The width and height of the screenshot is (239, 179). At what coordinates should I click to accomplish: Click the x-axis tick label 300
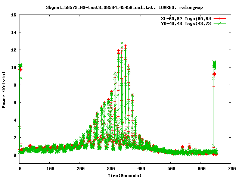[111, 169]
